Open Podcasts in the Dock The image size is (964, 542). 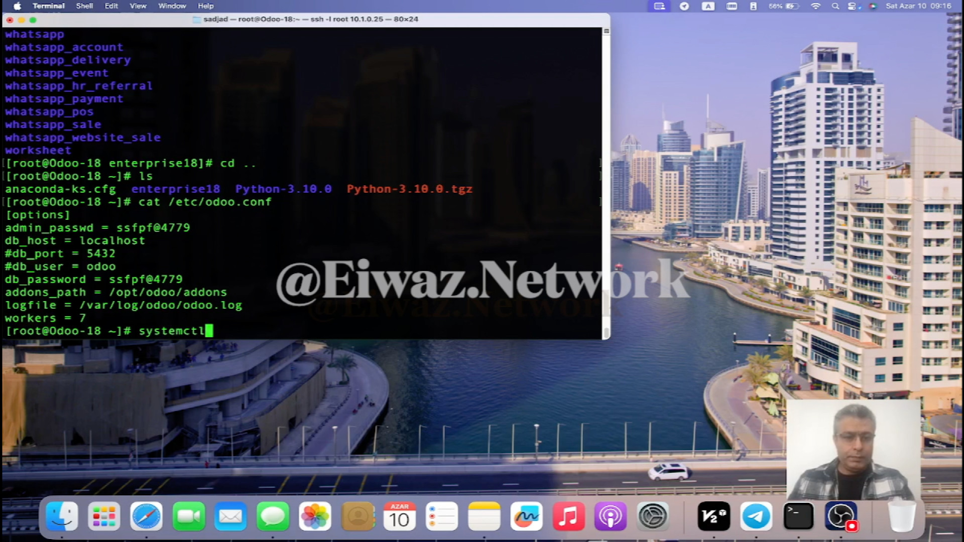(x=611, y=516)
